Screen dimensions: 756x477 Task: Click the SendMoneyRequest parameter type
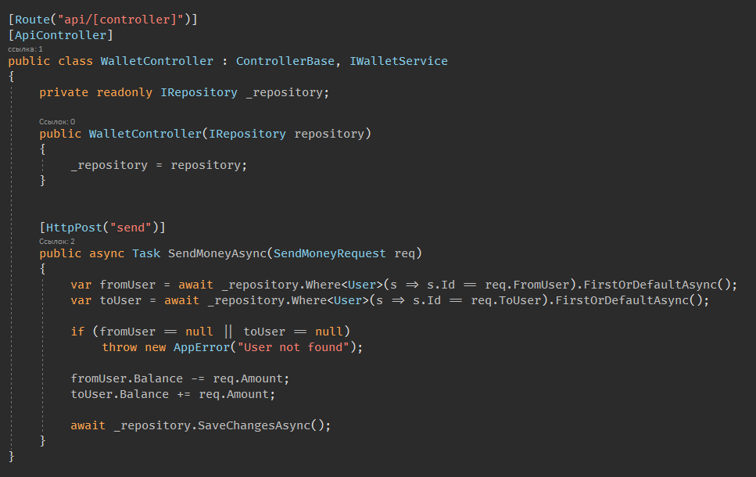pyautogui.click(x=329, y=253)
